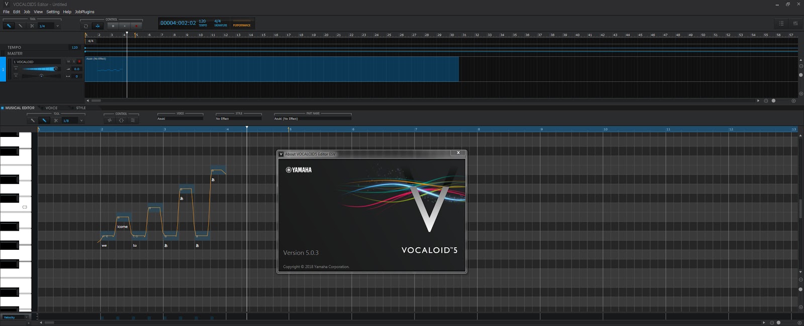Click the track view horizontal scrollbar right arrow
Image resolution: width=804 pixels, height=326 pixels.
pyautogui.click(x=758, y=101)
